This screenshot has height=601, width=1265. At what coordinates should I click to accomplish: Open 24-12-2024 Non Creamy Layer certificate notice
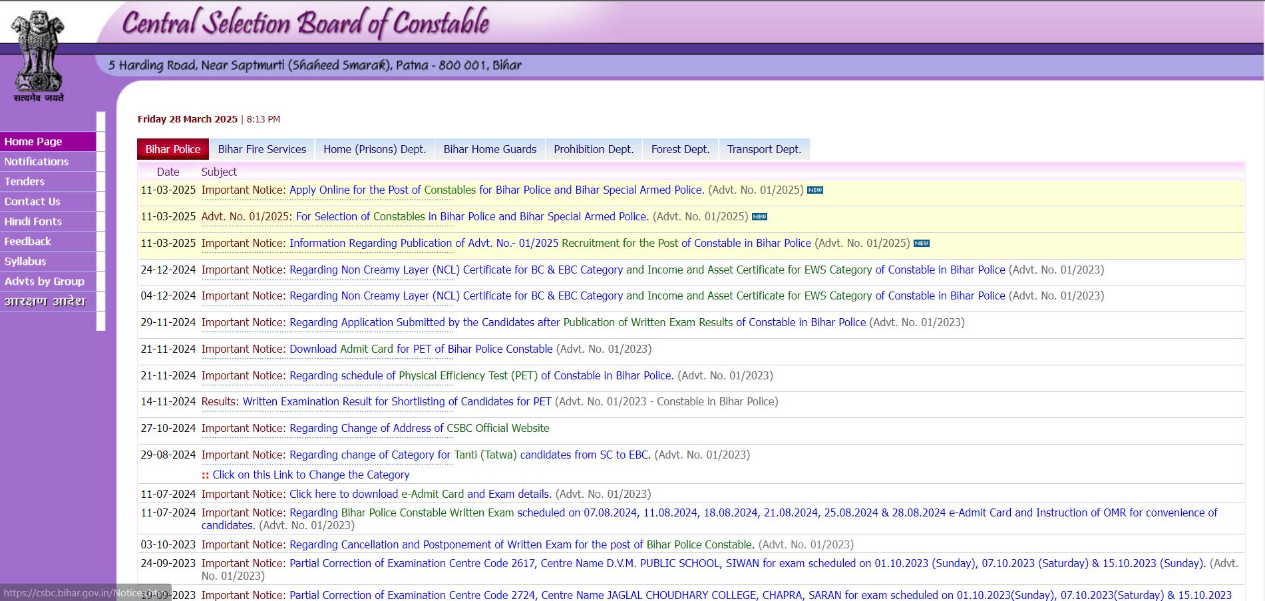(x=647, y=270)
